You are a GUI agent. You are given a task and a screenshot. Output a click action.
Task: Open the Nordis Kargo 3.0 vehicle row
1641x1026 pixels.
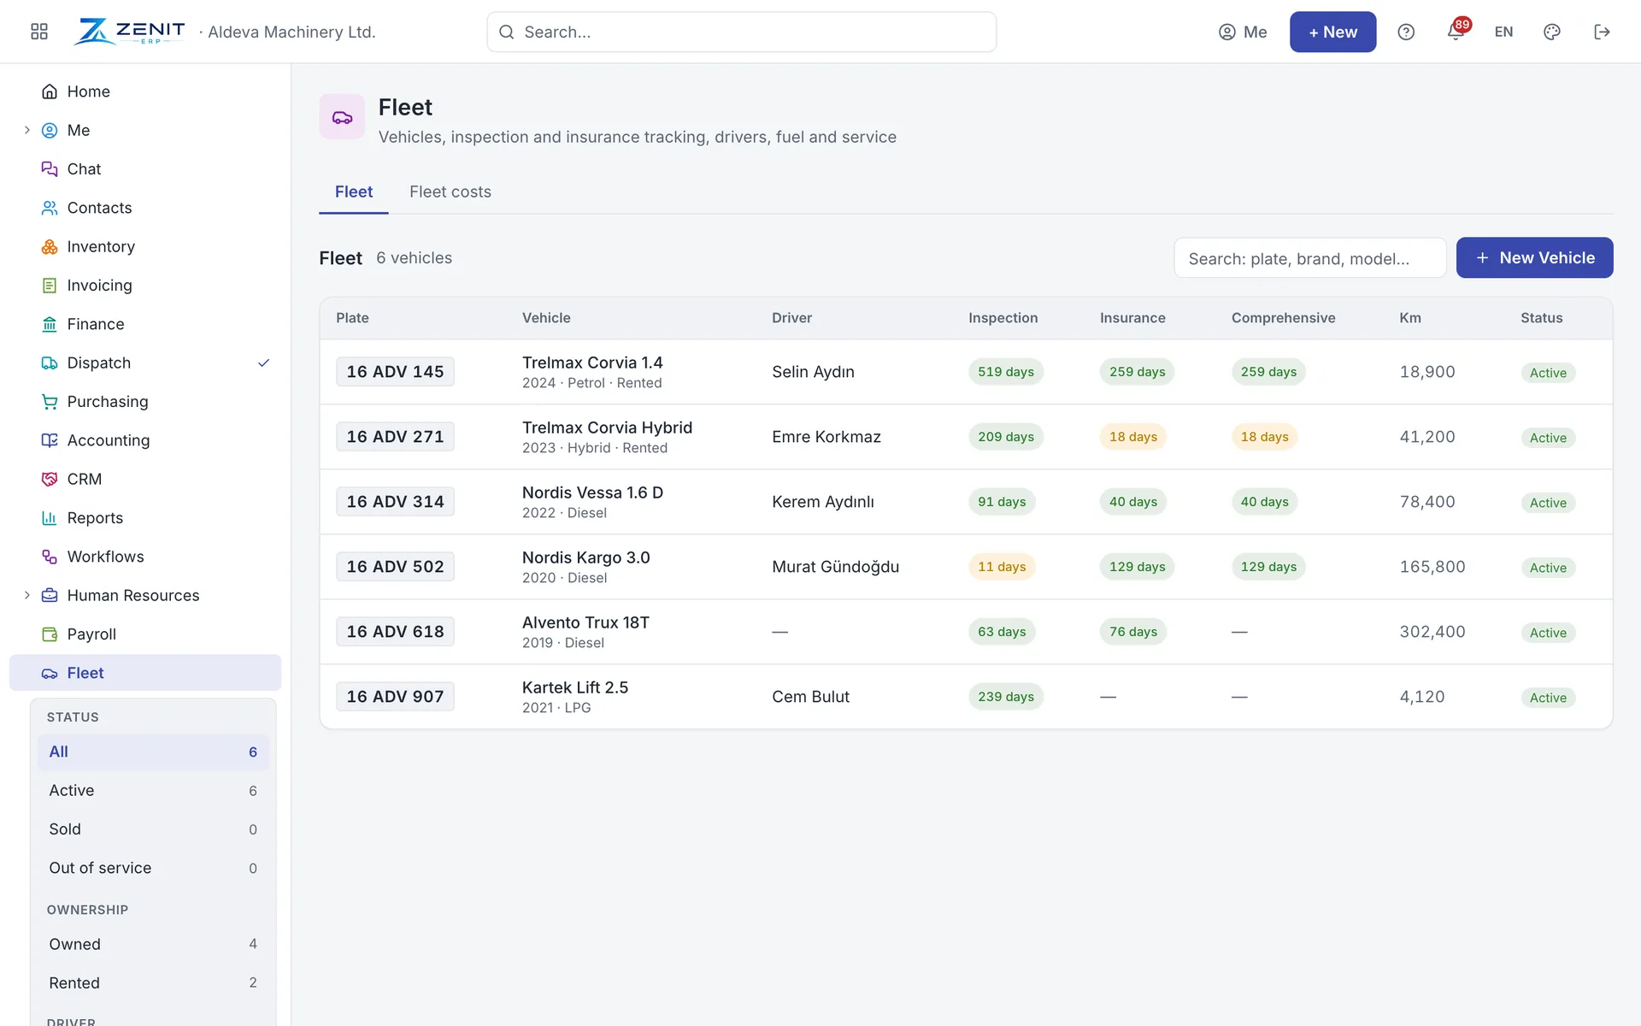click(966, 567)
